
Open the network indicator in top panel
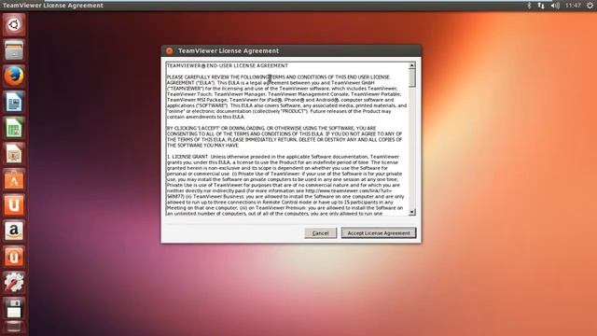pyautogui.click(x=541, y=6)
